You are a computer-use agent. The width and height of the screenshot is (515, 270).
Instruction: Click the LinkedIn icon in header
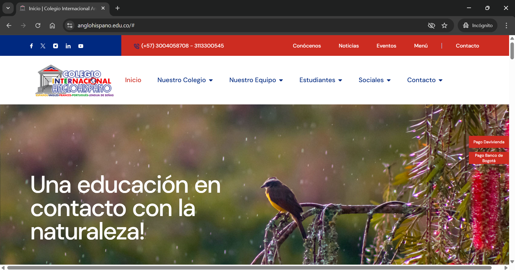pyautogui.click(x=68, y=46)
